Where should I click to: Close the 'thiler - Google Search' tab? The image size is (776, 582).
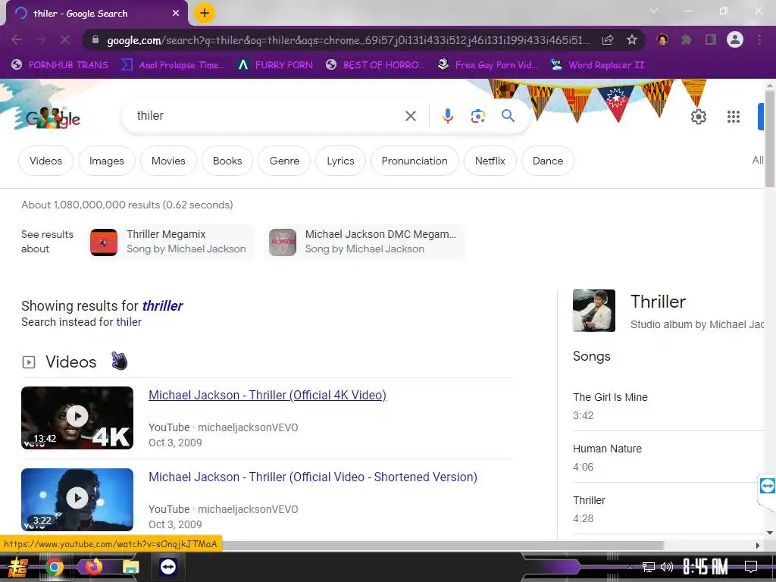176,14
